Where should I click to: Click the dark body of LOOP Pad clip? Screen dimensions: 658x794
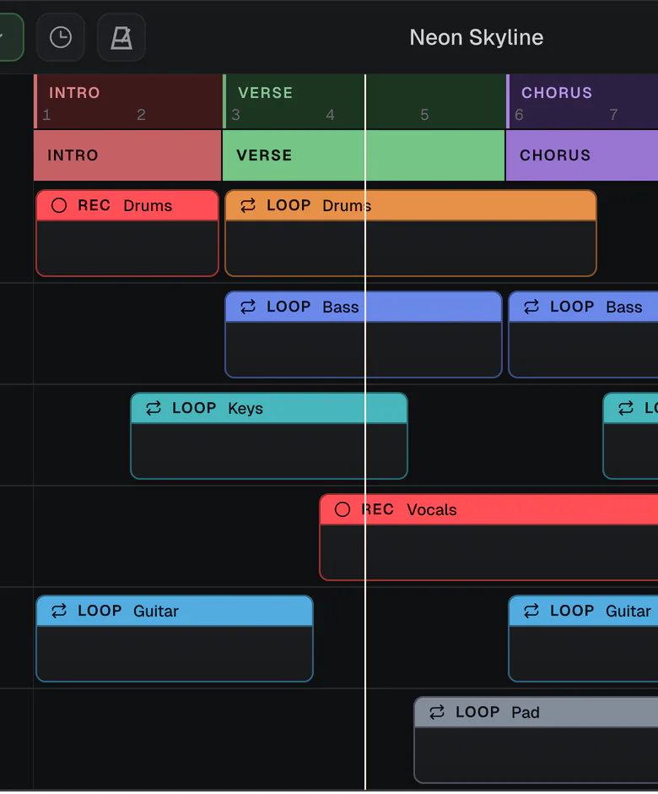pyautogui.click(x=537, y=754)
